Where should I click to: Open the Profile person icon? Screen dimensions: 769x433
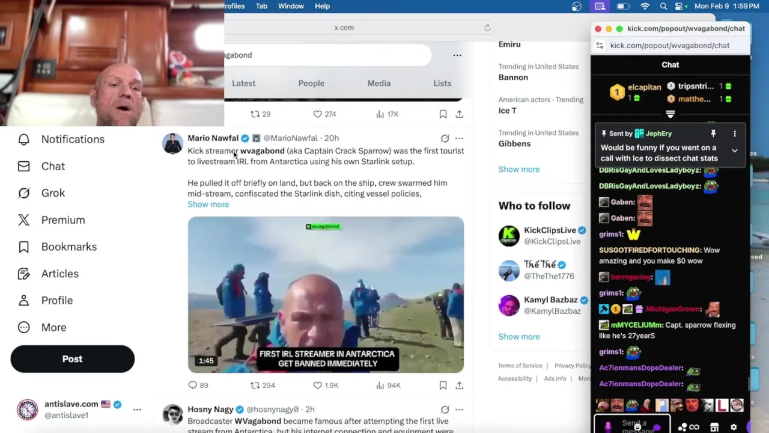pos(23,301)
